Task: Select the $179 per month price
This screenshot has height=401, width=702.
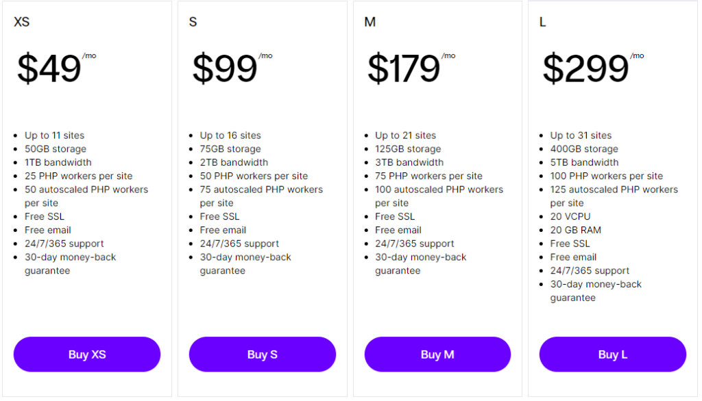Action: 411,67
